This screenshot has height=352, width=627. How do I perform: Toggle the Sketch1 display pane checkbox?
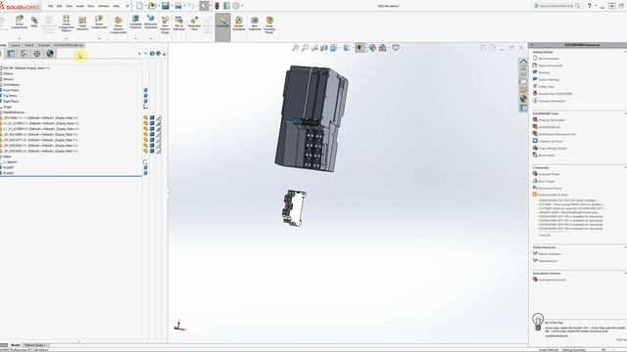click(145, 162)
